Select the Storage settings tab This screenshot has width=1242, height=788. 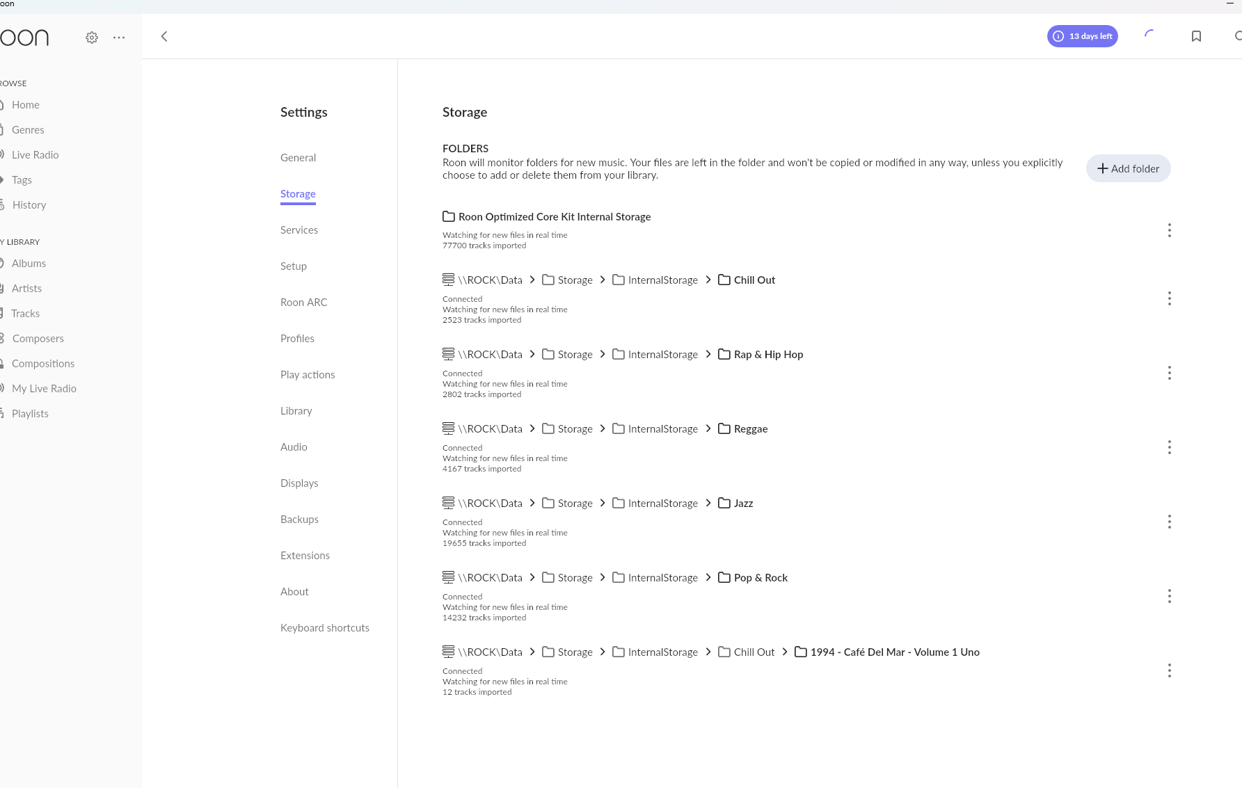pos(298,194)
